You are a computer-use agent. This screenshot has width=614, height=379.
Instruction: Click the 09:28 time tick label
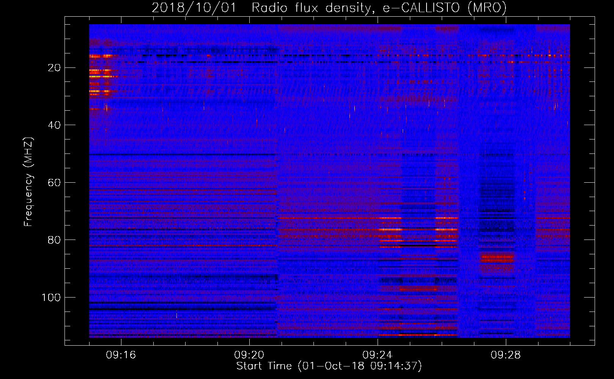(x=506, y=355)
